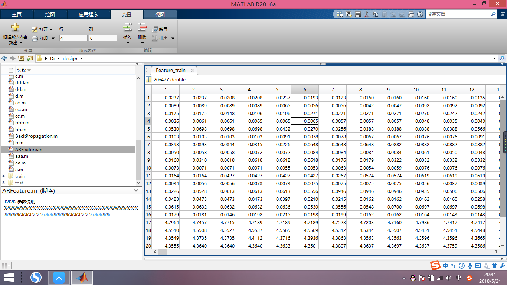The width and height of the screenshot is (507, 285).
Task: Switch to the 视图 (View) ribbon tab
Action: point(160,14)
